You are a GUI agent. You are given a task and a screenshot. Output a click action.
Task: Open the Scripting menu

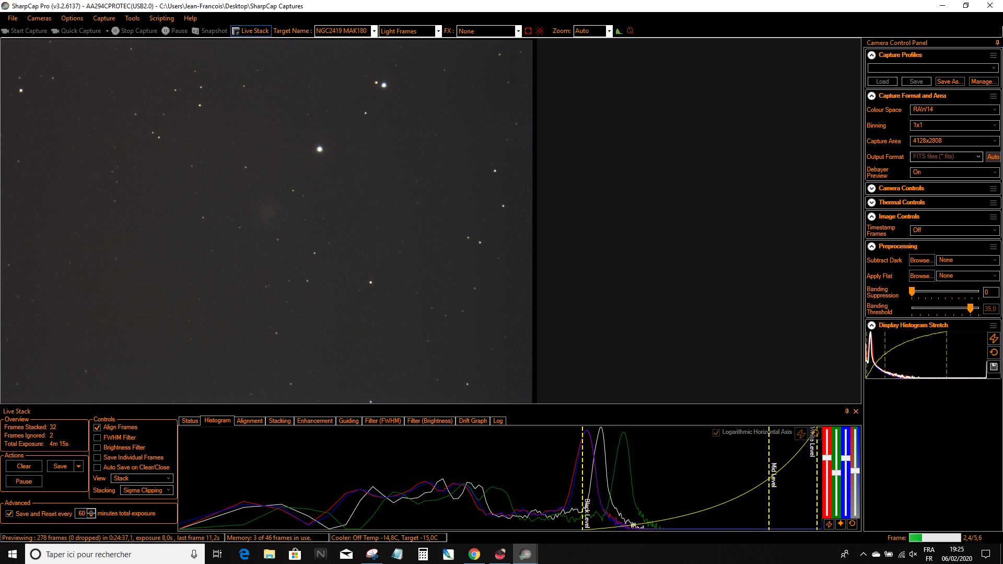tap(161, 18)
